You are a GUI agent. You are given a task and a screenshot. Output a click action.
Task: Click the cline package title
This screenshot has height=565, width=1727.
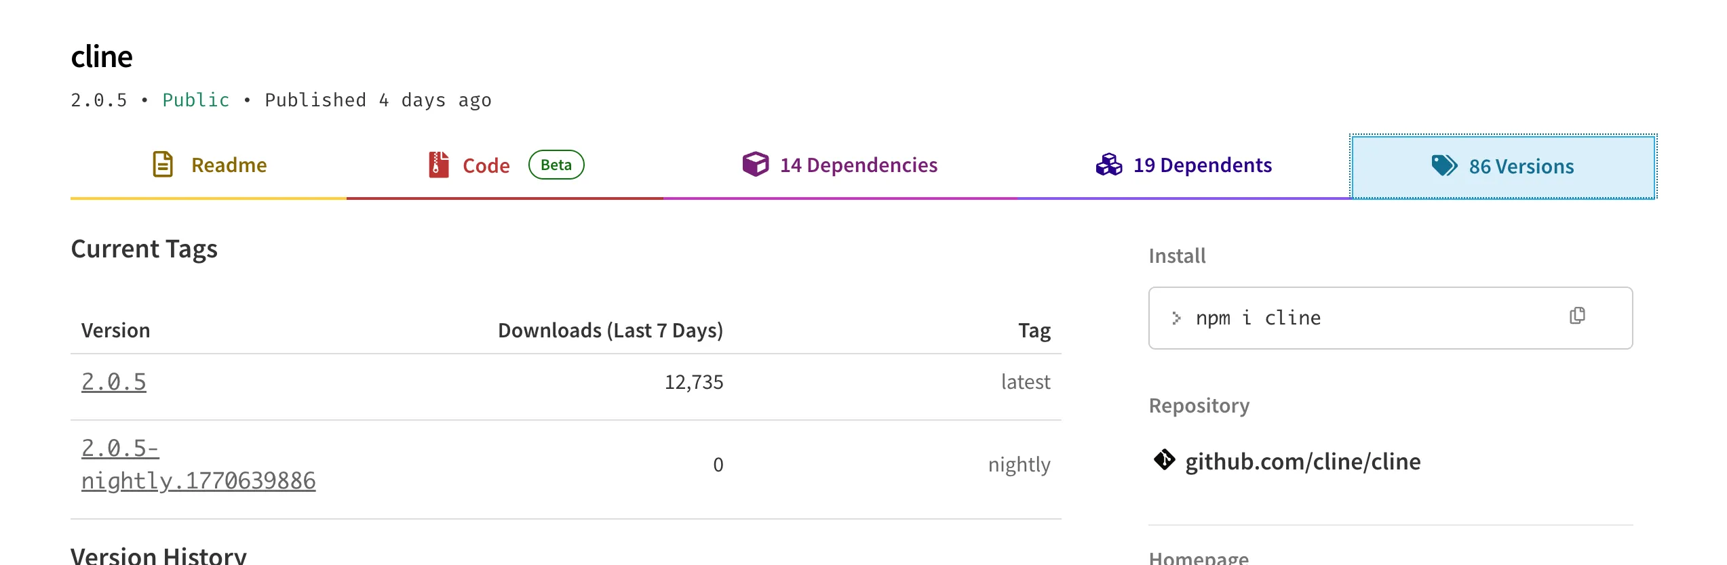[102, 57]
